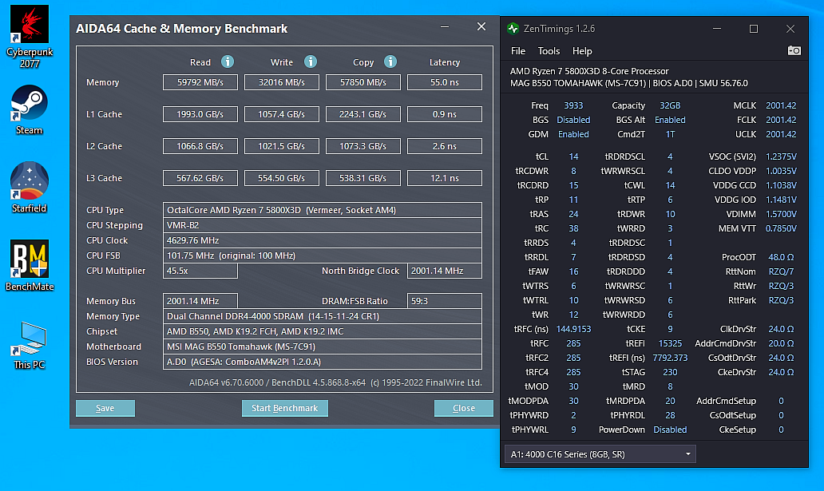Click the VSOC (SVI2) value 1.2375V
The image size is (824, 491).
coord(781,156)
